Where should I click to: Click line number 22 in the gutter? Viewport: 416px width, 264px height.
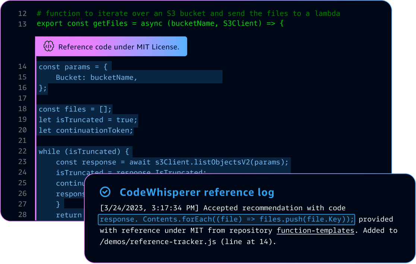point(22,151)
